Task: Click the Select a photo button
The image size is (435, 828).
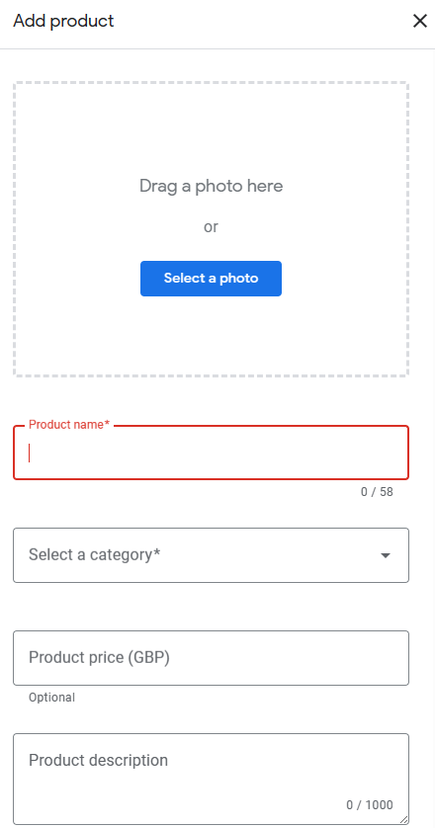Action: (211, 279)
